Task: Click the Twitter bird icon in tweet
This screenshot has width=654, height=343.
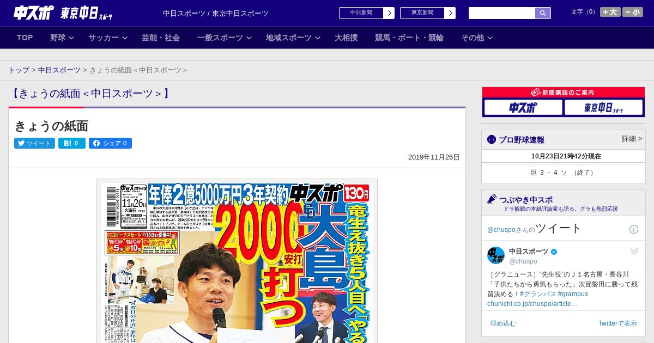Action: click(x=634, y=251)
